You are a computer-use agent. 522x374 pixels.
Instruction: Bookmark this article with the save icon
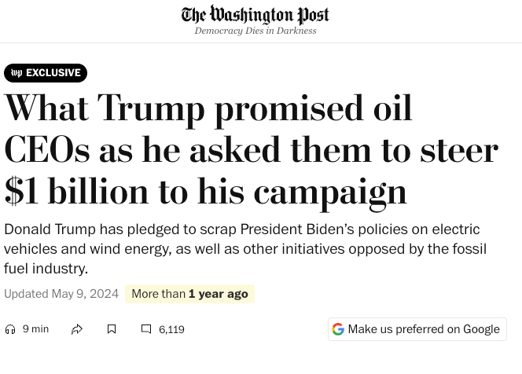point(112,329)
